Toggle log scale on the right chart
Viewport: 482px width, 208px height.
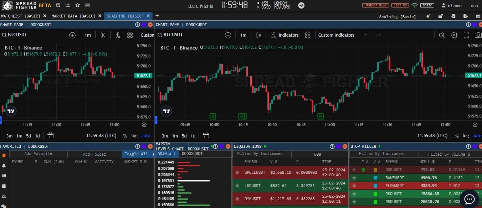[466, 136]
